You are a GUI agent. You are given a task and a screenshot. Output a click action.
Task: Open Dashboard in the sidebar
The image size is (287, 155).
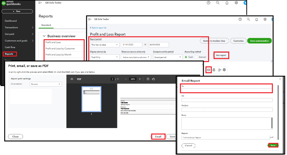tap(11, 21)
